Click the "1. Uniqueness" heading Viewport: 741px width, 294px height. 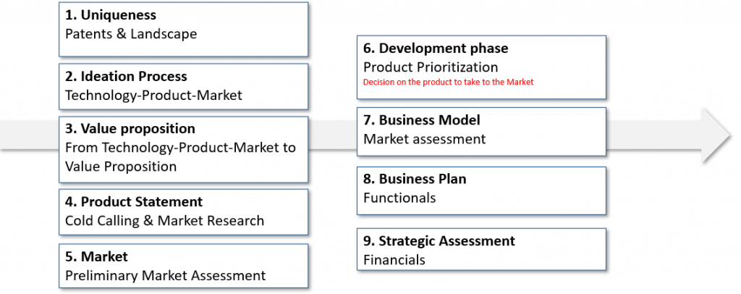(x=110, y=15)
